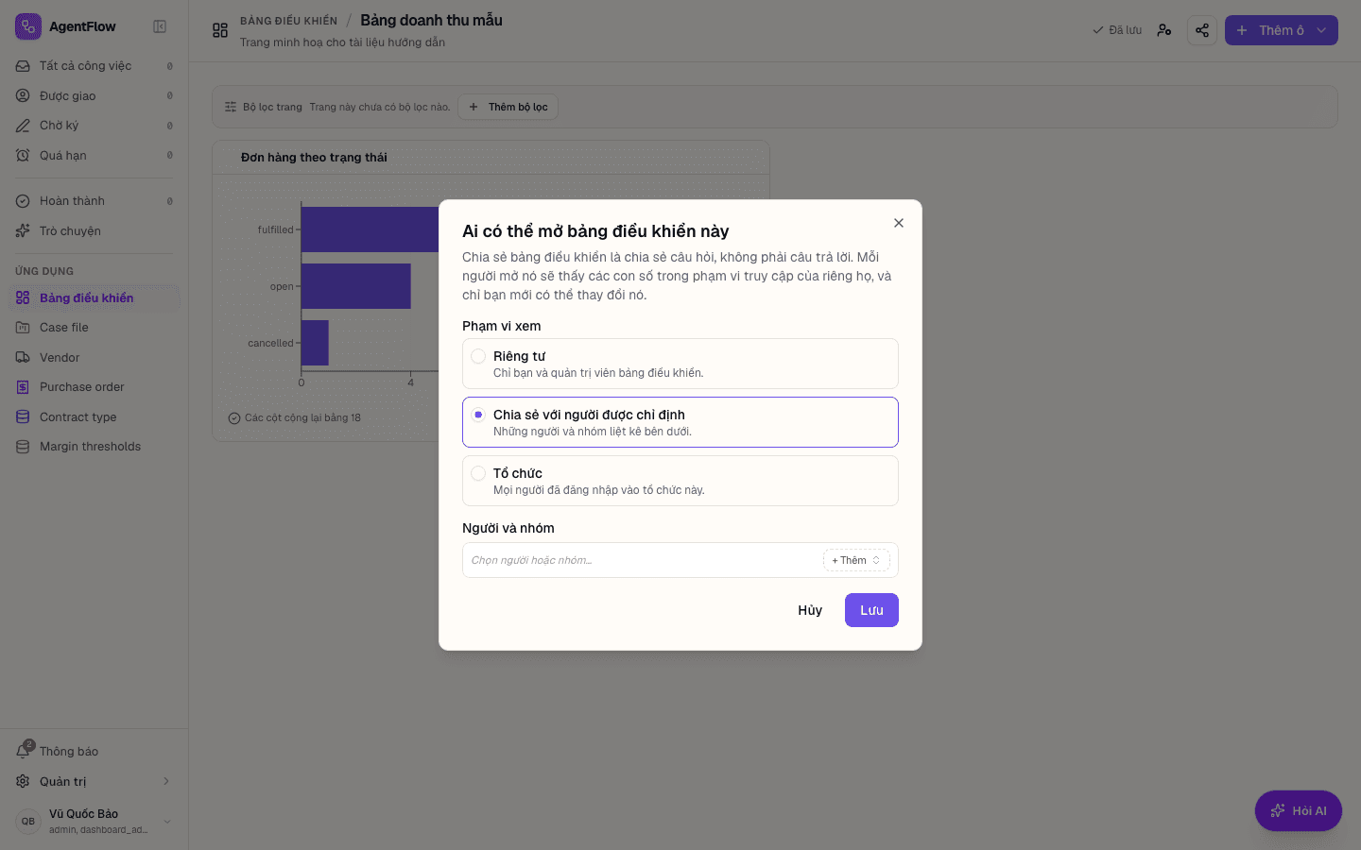
Task: Expand the Thêm ô dropdown arrow
Action: [x=1321, y=30]
